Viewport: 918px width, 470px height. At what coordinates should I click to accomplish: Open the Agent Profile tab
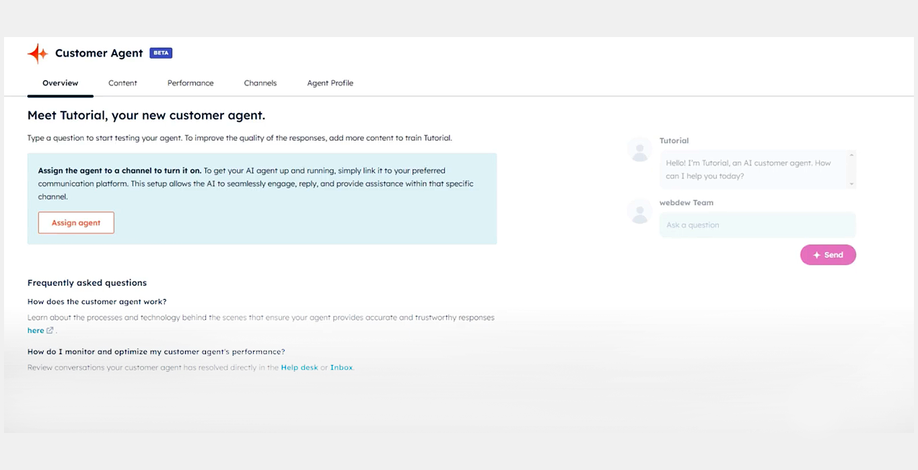[x=330, y=83]
